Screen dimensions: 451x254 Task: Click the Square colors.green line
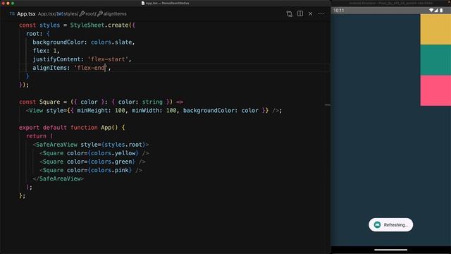coord(92,162)
